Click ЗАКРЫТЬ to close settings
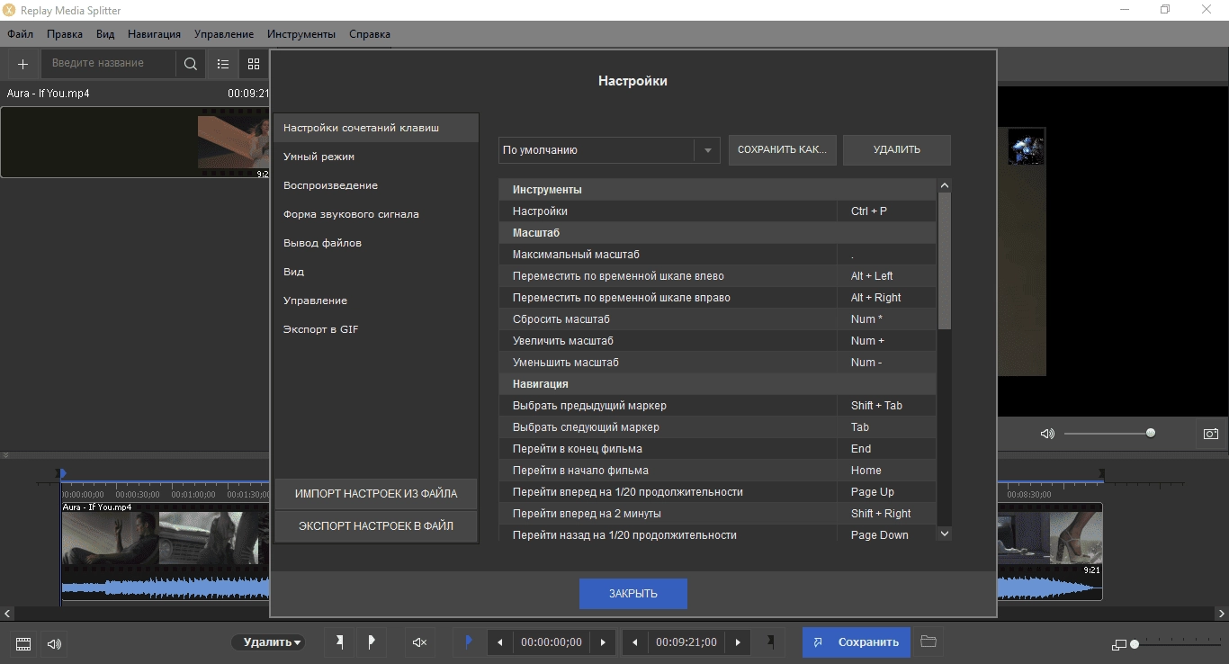Image resolution: width=1229 pixels, height=664 pixels. pos(633,594)
